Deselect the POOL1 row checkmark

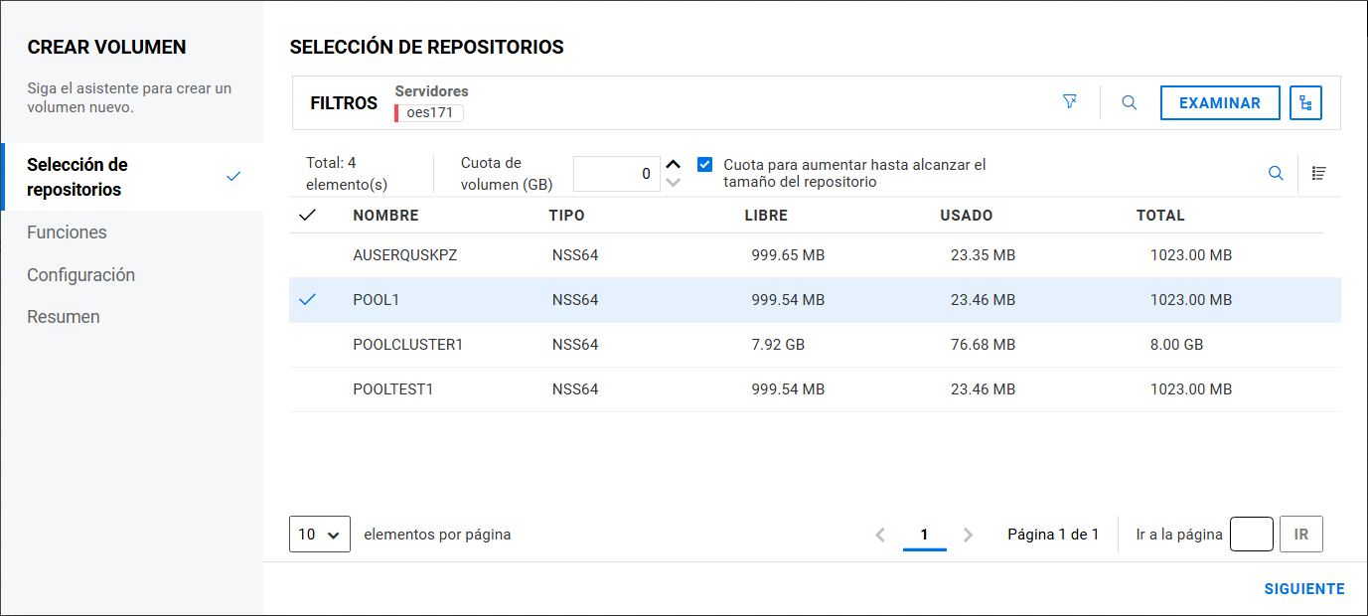307,299
